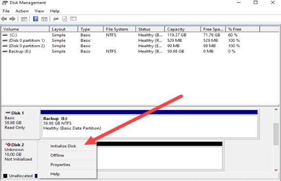Screen dimensions: 281x181
Task: Sort by the Volume column header
Action: click(25, 29)
